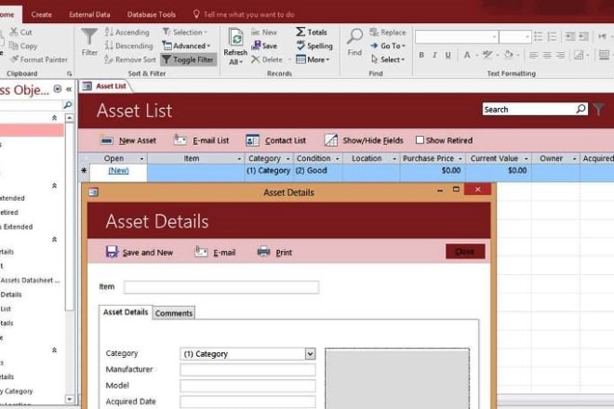Screen dimensions: 614x409
Task: Center text in Text Formatting
Action: [x=547, y=55]
